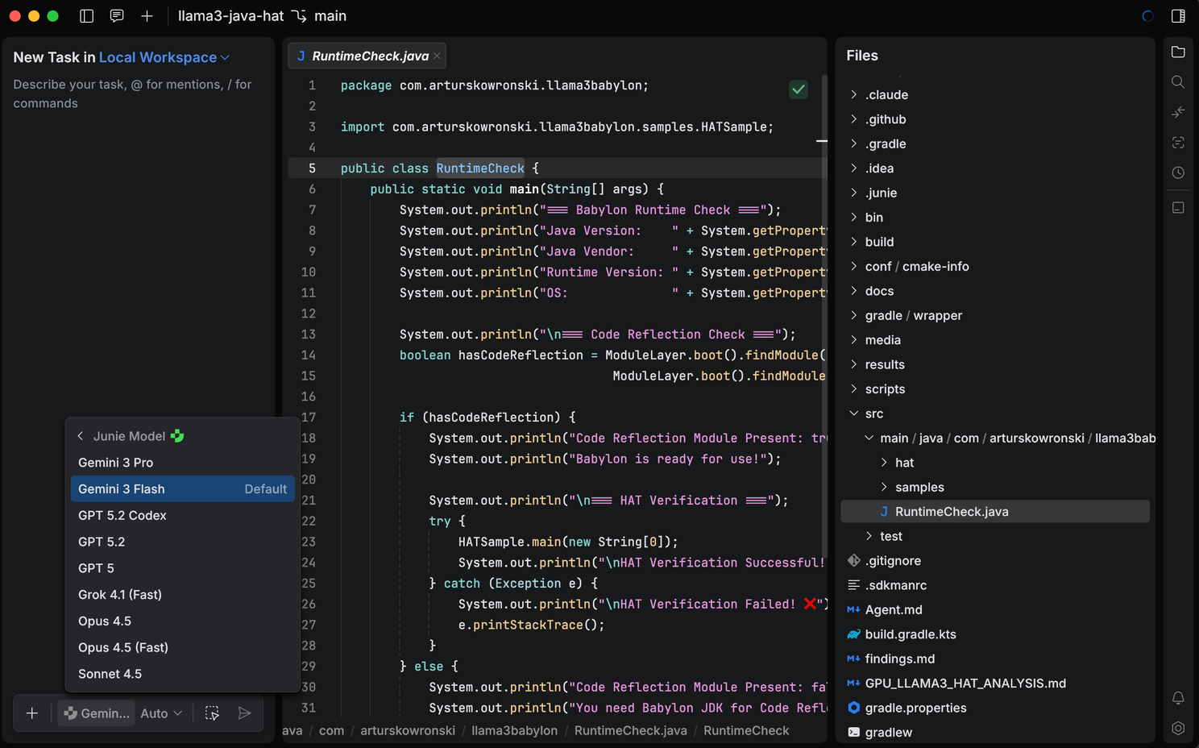Open settings gear icon at bottom right
1199x748 pixels.
pyautogui.click(x=1178, y=728)
